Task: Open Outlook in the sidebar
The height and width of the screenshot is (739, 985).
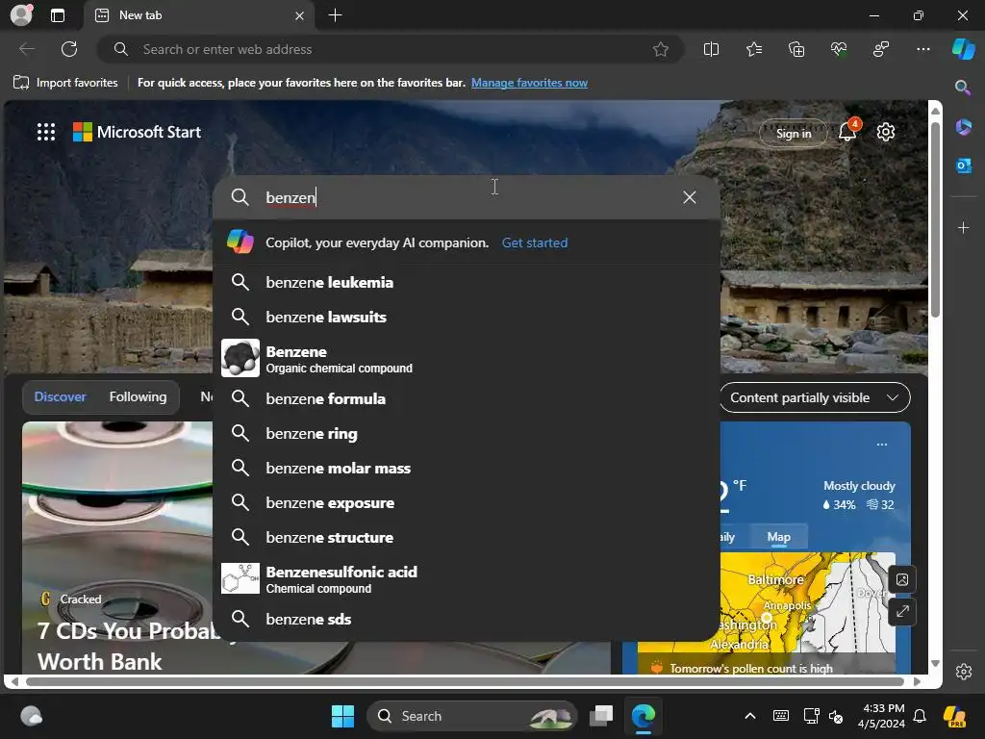Action: [963, 166]
